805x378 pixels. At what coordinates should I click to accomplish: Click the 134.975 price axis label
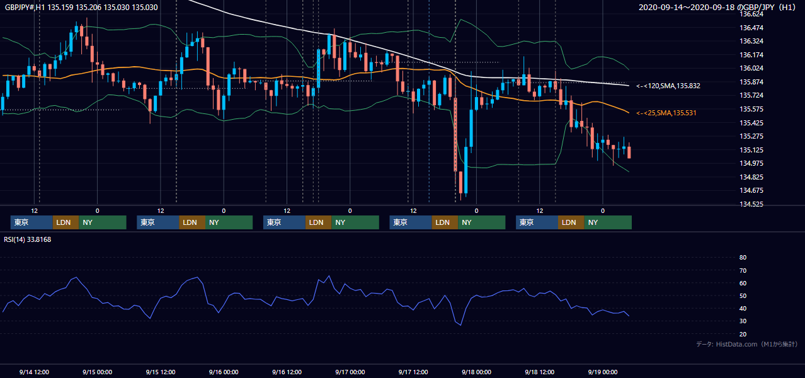(751, 163)
